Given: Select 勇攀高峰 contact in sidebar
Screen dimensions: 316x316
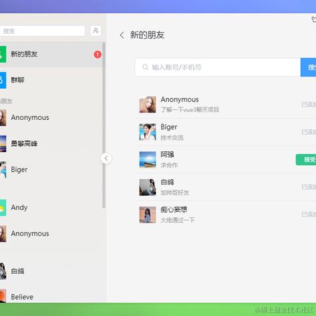Looking at the screenshot, I should coord(51,144).
